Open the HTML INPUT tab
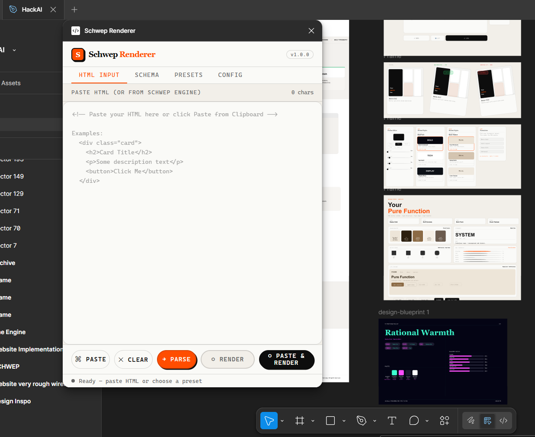 [99, 75]
